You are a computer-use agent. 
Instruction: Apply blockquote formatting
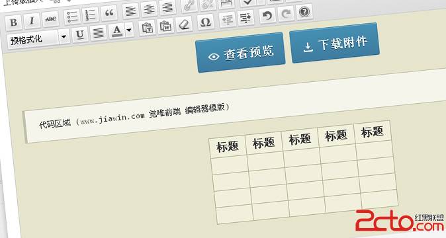pyautogui.click(x=109, y=13)
